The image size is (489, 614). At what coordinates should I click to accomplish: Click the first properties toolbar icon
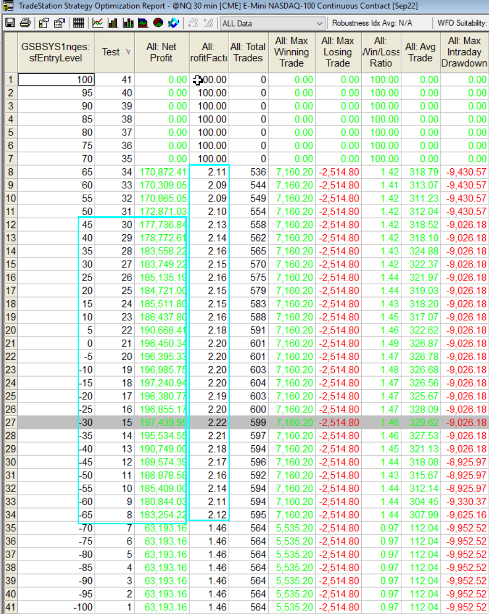point(44,24)
